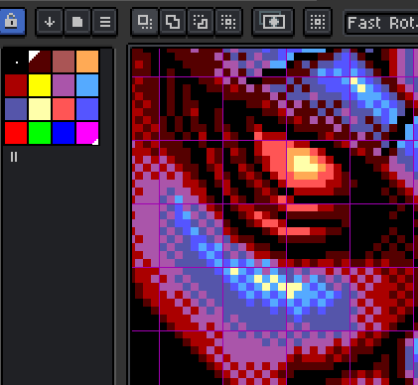Viewport: 418px width, 385px height.
Task: Select the subtract from selection mode icon
Action: tap(201, 22)
